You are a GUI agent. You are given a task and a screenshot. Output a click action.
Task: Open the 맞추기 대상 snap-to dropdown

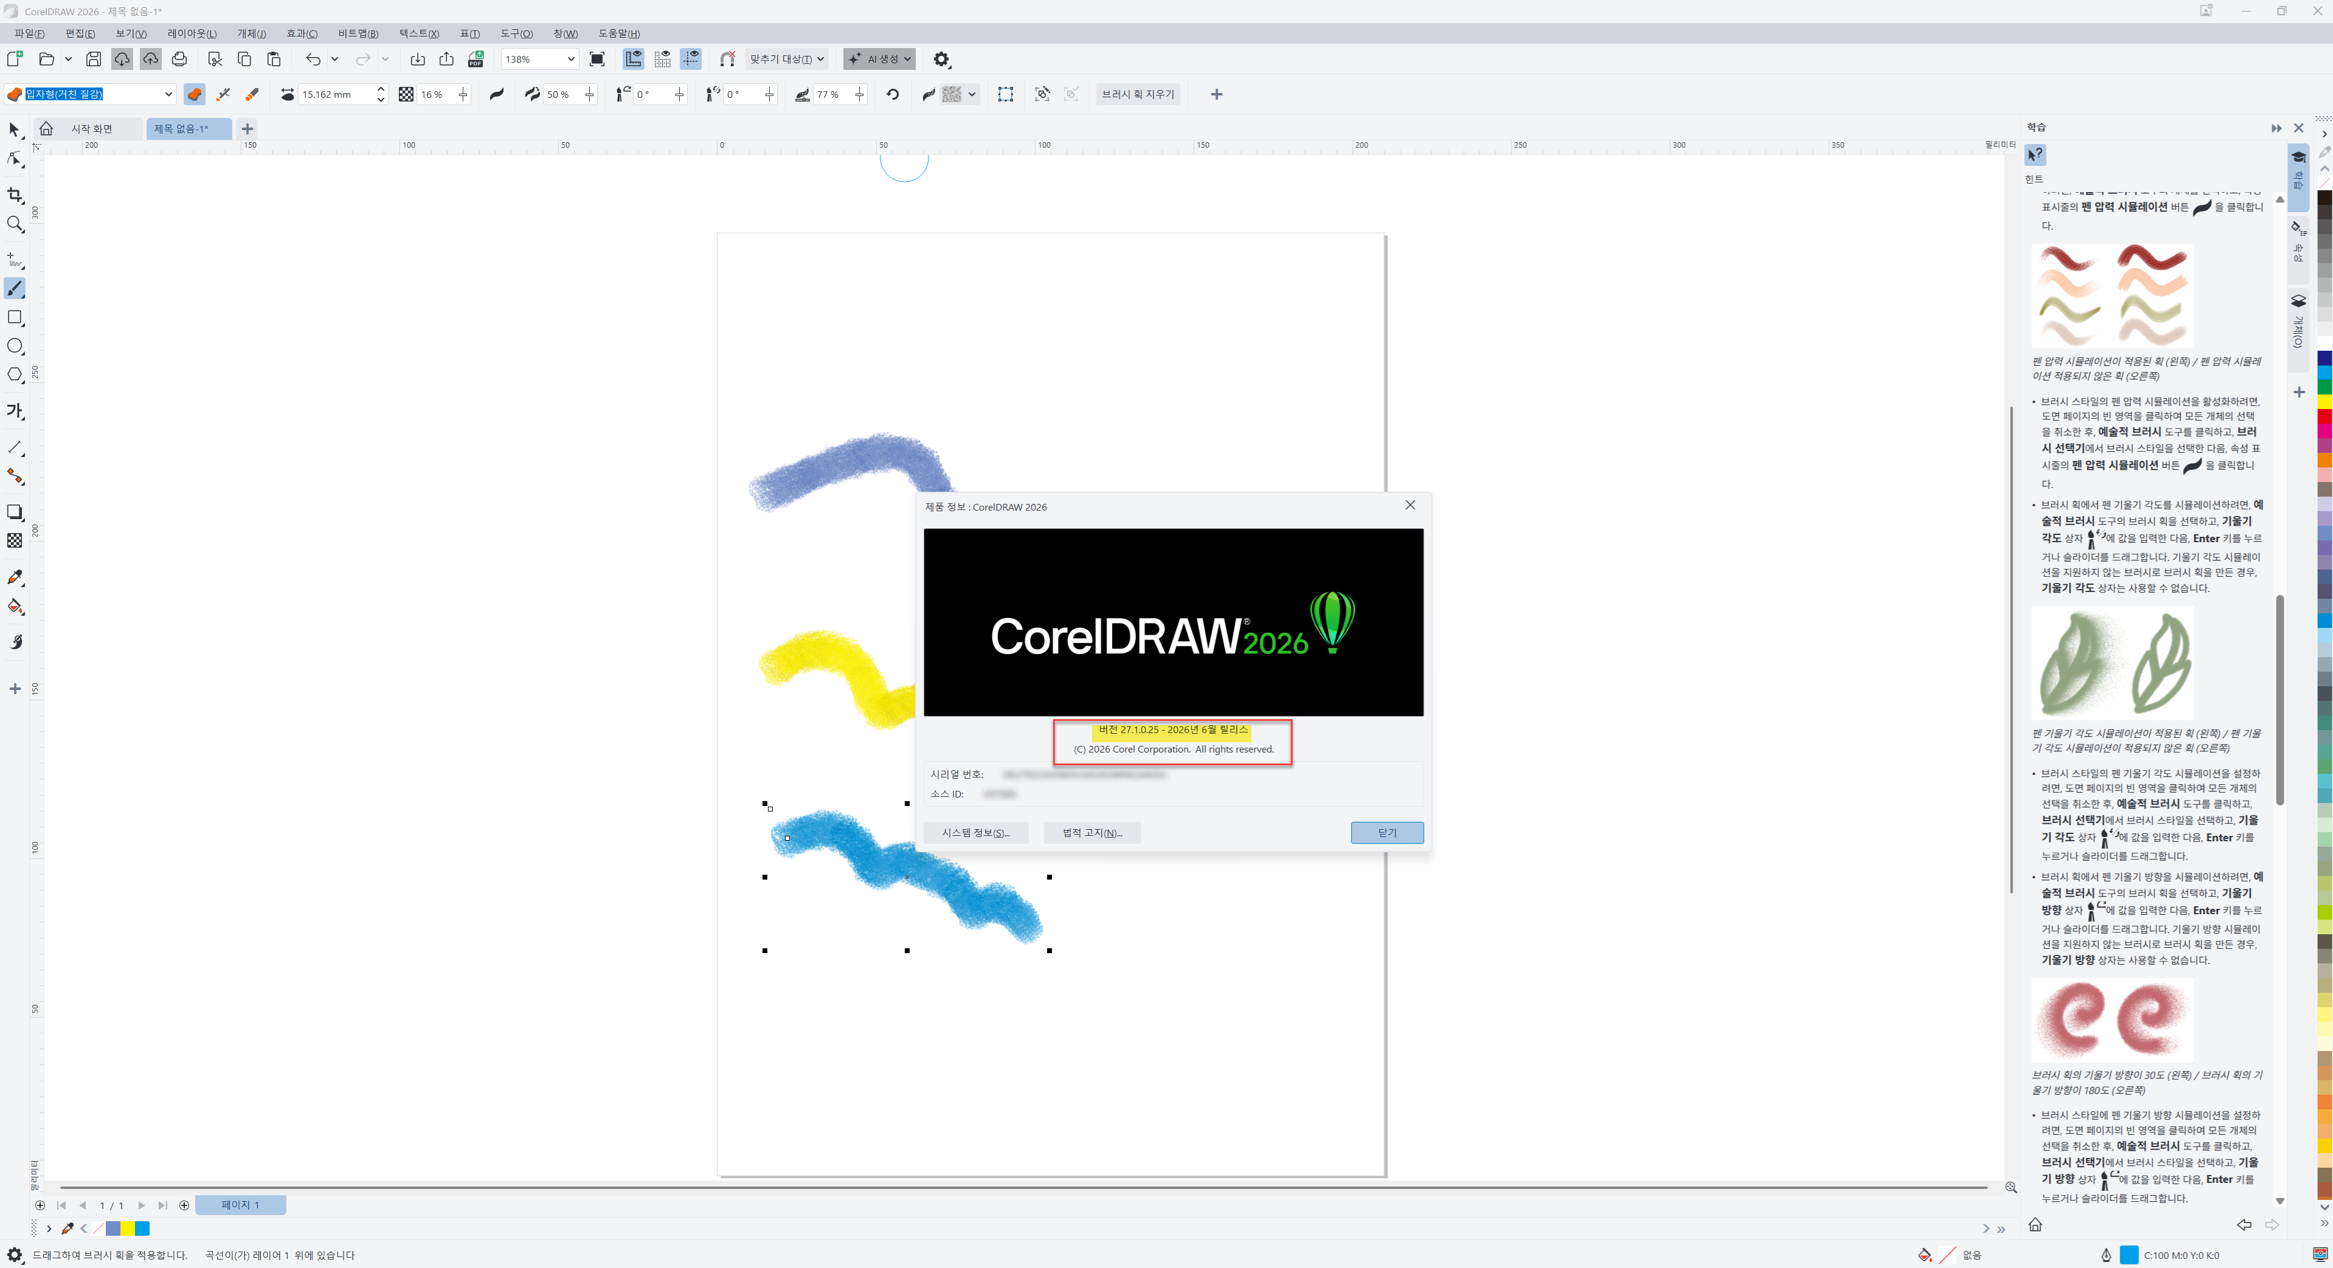pyautogui.click(x=786, y=59)
